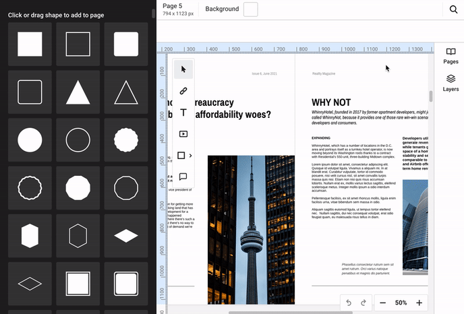Click the horizontal scrollbar of the canvas
The height and width of the screenshot is (314, 464).
pyautogui.click(x=290, y=313)
